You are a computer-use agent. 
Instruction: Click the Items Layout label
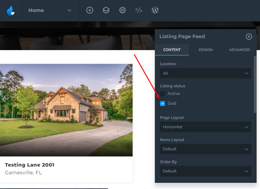[x=172, y=140]
